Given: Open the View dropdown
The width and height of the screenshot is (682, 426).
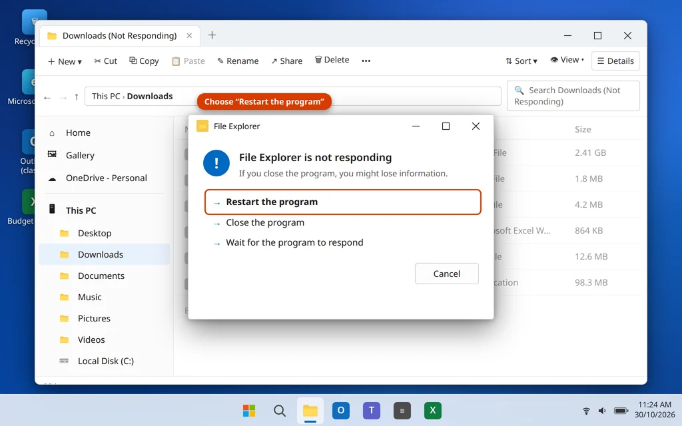Looking at the screenshot, I should [567, 60].
